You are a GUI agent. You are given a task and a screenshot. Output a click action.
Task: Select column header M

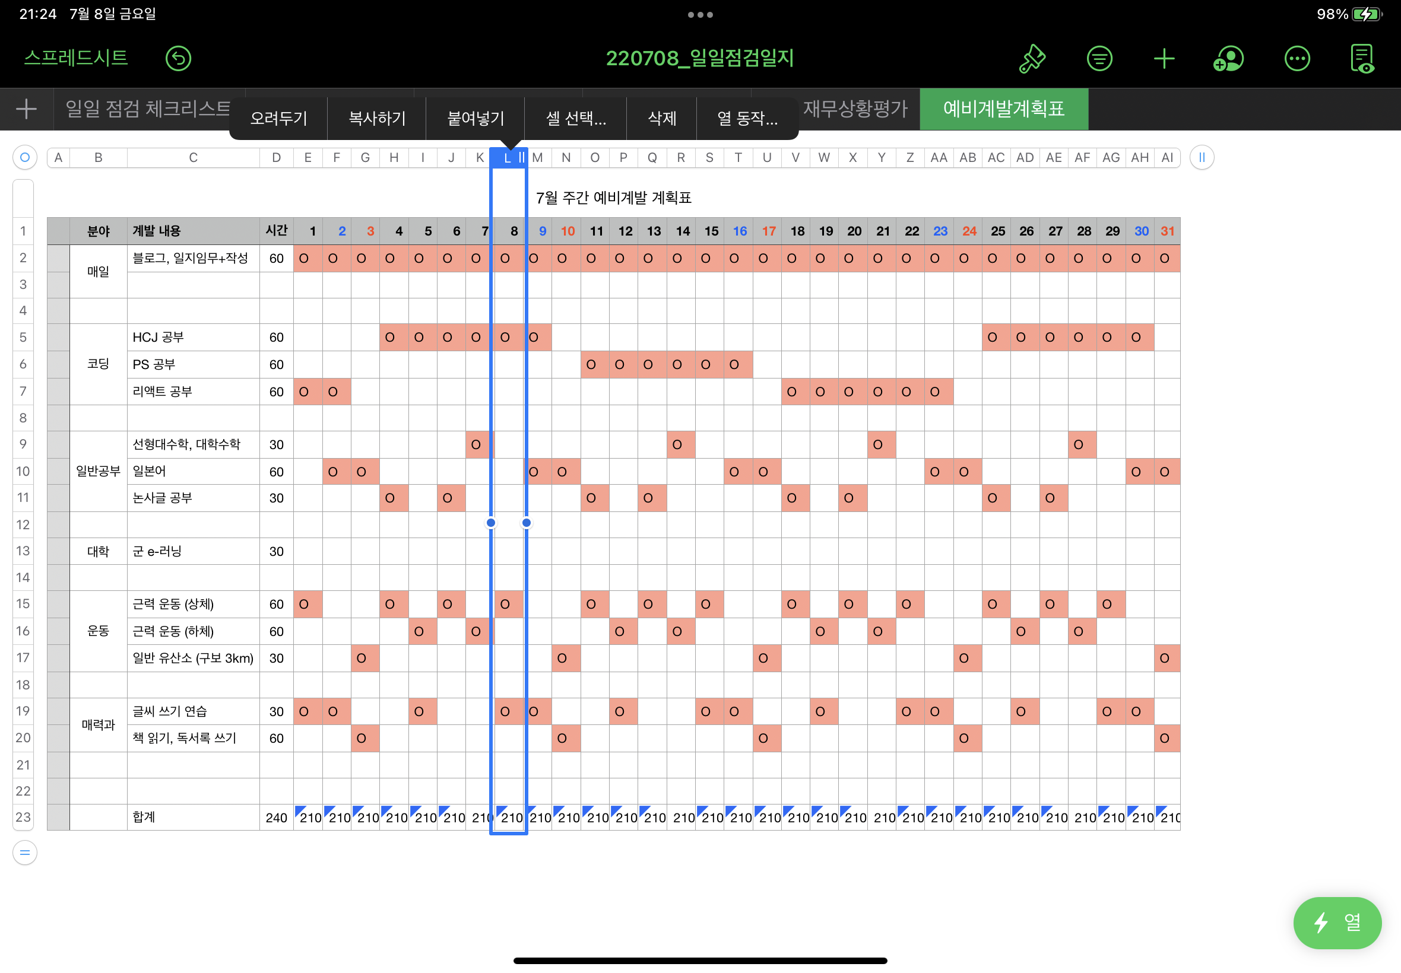coord(539,158)
